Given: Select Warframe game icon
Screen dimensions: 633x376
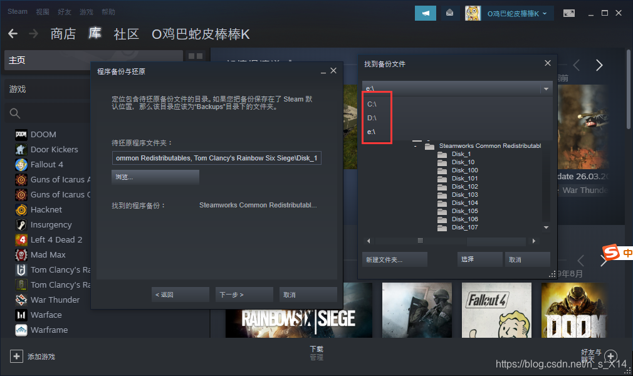Looking at the screenshot, I should pos(21,330).
